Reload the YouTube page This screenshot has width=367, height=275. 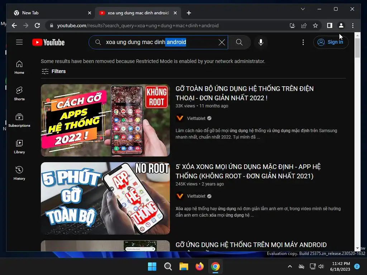coord(37,25)
